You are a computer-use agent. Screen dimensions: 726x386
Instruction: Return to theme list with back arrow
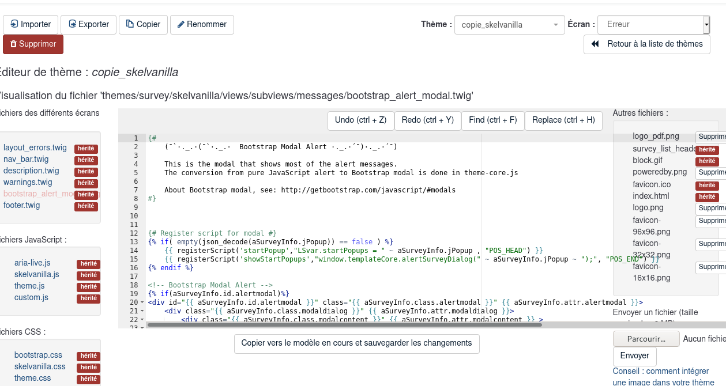(x=646, y=44)
